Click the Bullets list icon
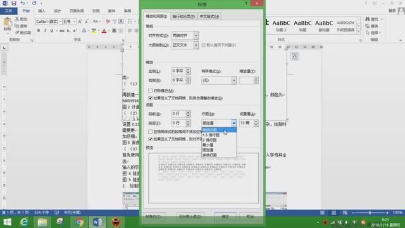The image size is (405, 228). 130,22
